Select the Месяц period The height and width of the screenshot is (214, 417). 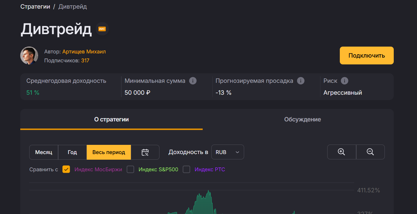tap(44, 152)
